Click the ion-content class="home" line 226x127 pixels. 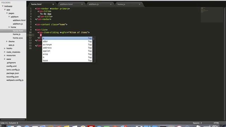click(x=51, y=24)
